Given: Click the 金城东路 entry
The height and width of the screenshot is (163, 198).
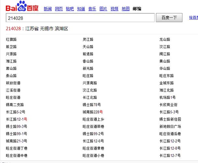Looking at the screenshot, I should (167, 83).
